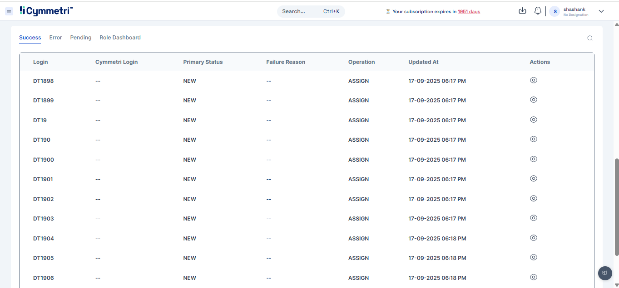Select login cell DT1903
619x288 pixels.
(44, 219)
